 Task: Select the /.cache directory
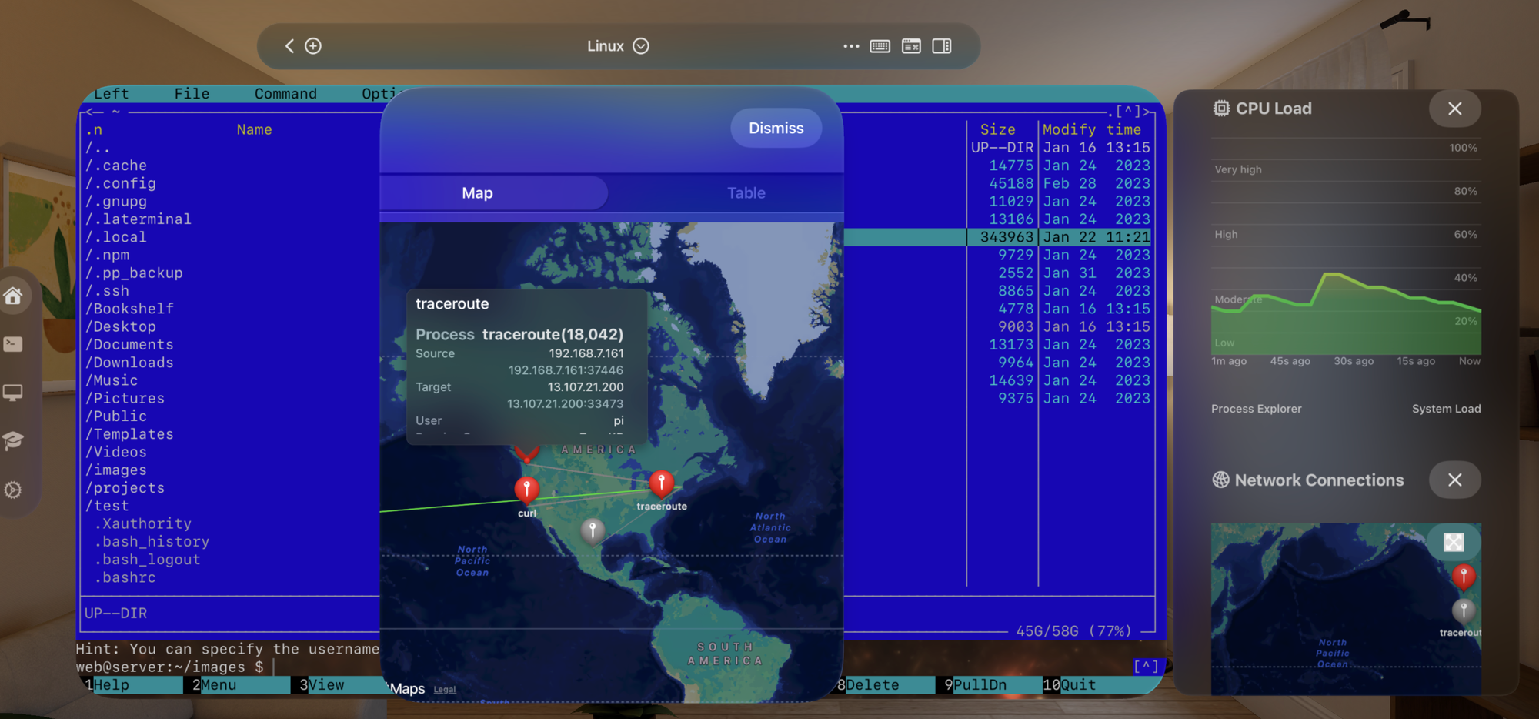[x=116, y=166]
